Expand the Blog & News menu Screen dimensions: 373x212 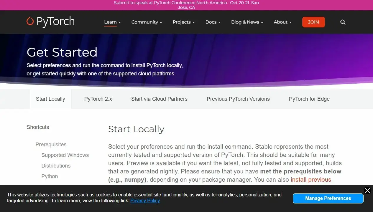tap(247, 22)
